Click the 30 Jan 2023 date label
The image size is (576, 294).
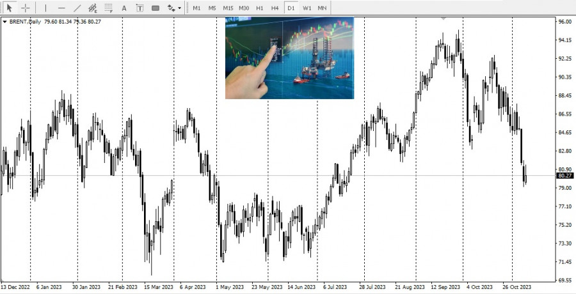[x=86, y=287]
